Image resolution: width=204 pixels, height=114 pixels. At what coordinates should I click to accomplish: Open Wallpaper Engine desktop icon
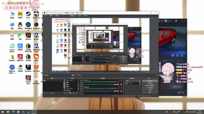12,69
